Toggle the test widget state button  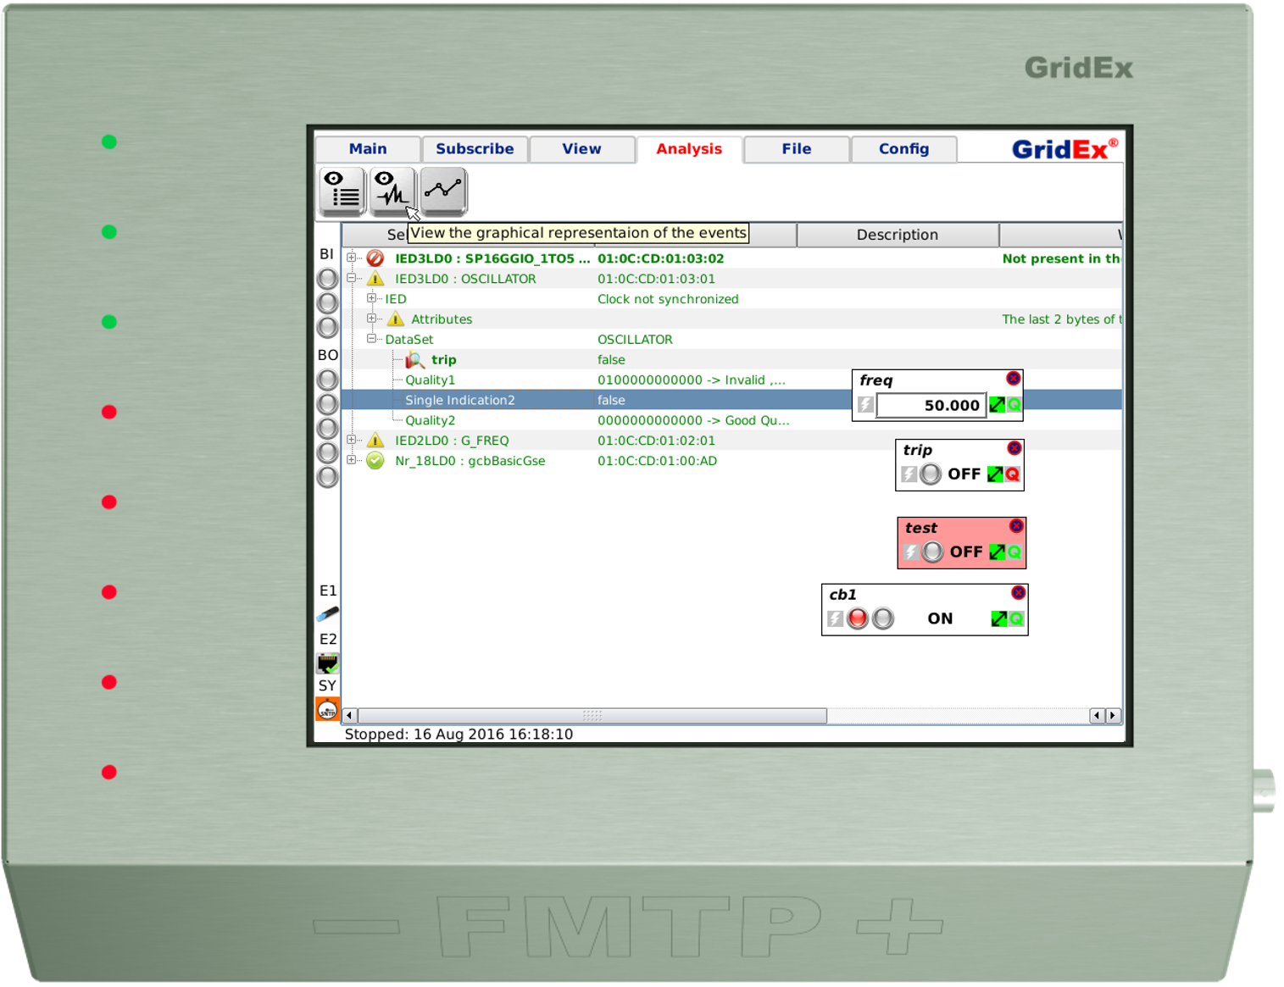(932, 552)
